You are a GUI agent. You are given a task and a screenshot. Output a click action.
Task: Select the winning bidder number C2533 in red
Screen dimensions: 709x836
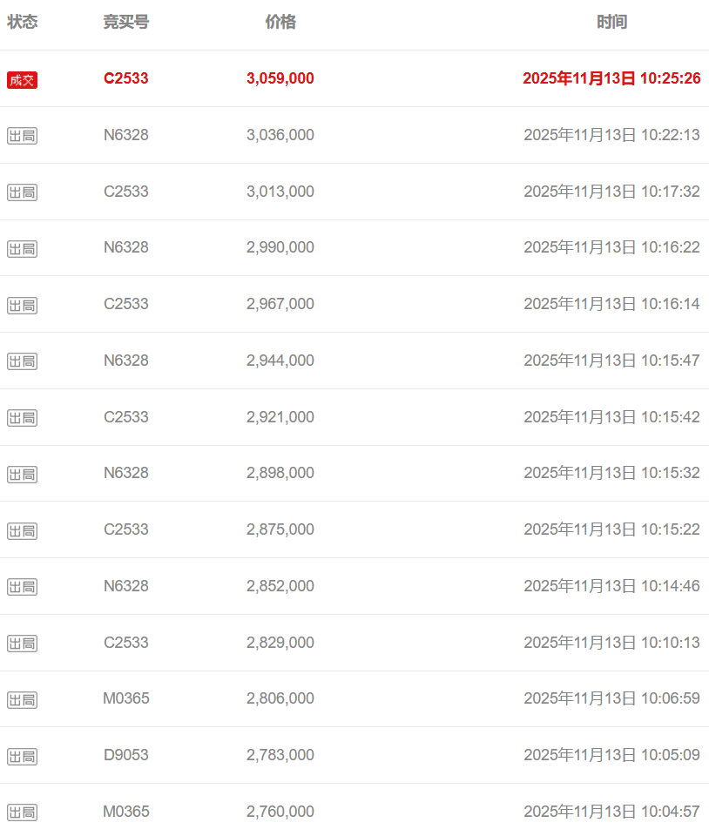click(125, 78)
